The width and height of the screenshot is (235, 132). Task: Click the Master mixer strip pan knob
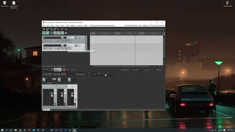50,87
